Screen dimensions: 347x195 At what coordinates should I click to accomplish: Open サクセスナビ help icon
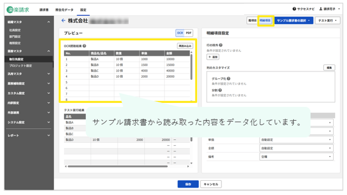pyautogui.click(x=294, y=9)
